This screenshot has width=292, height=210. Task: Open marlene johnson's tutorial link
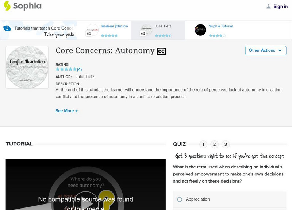coord(114,26)
